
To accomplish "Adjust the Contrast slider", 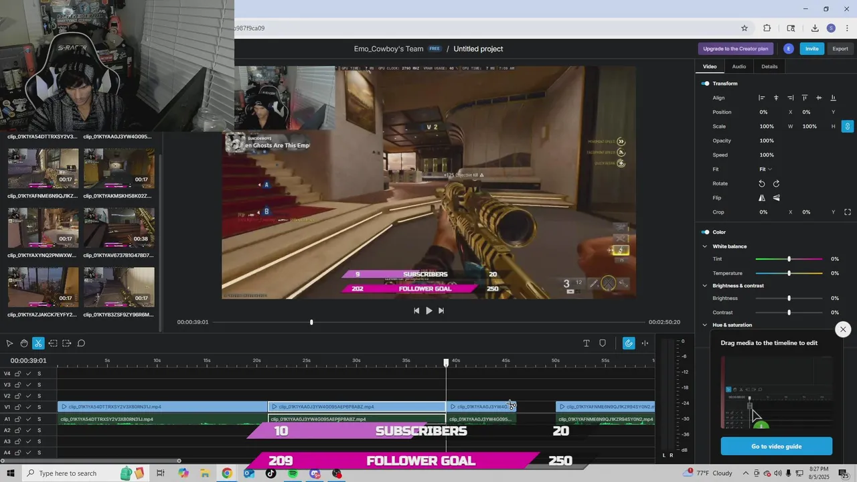I will point(789,313).
